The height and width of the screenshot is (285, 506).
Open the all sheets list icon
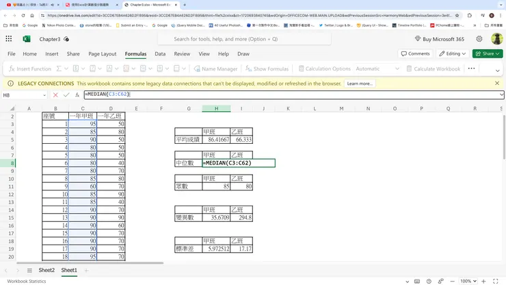[x=29, y=270]
